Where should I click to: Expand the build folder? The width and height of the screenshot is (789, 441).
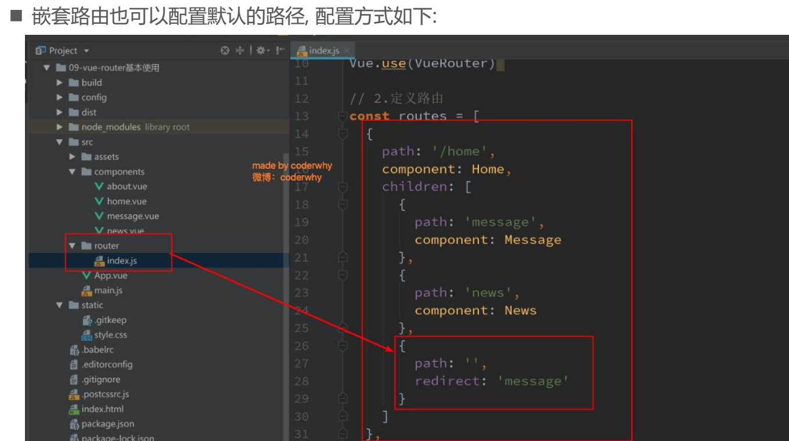60,82
